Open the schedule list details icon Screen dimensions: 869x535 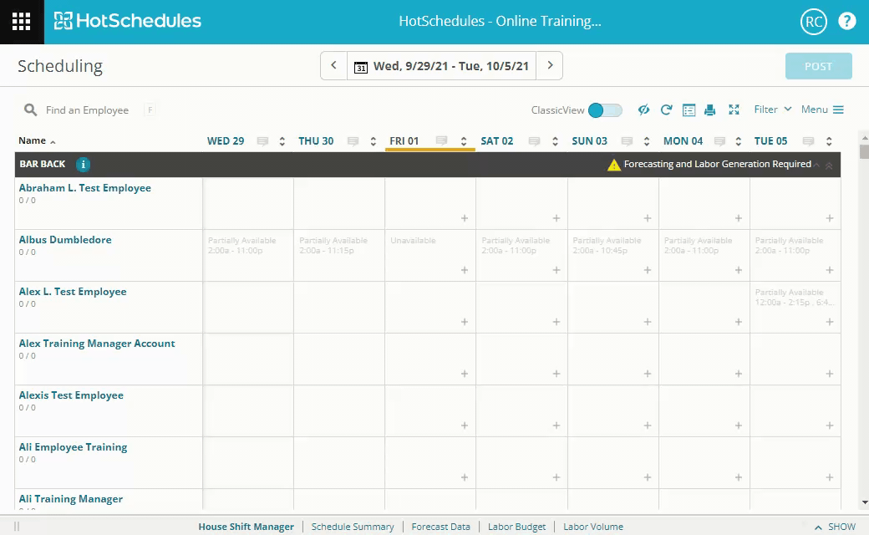coord(689,110)
